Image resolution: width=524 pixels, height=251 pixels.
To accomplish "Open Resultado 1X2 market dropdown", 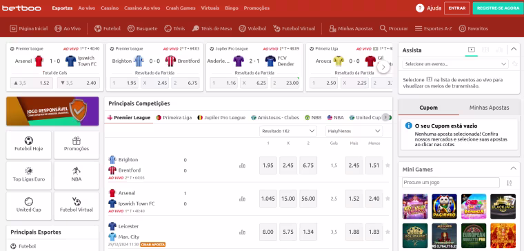I will click(x=288, y=131).
